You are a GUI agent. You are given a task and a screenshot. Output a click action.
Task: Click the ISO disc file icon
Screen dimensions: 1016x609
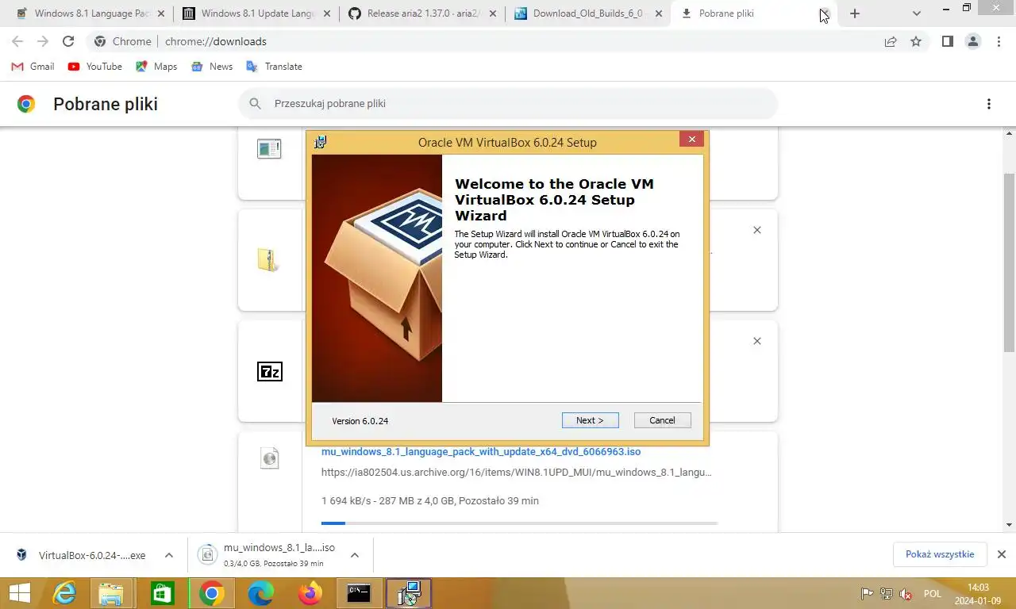click(x=270, y=458)
